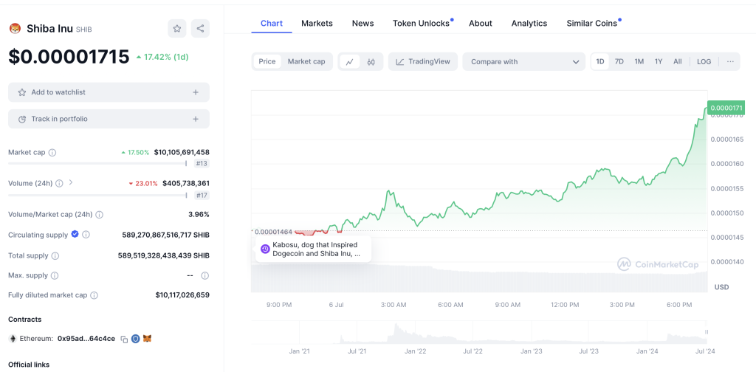The height and width of the screenshot is (372, 756).
Task: Click the share icon button
Action: pos(200,29)
